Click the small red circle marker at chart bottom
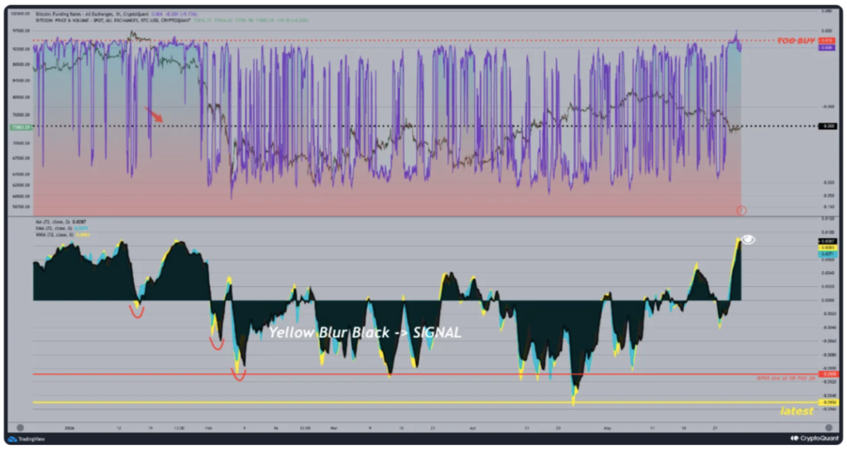 tap(742, 210)
